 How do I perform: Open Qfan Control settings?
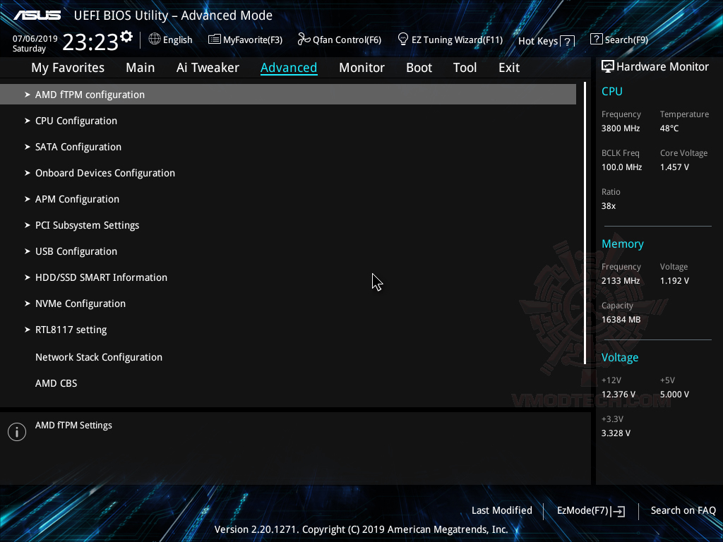pos(339,40)
